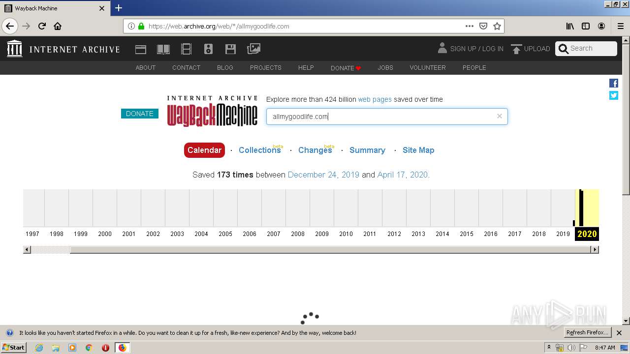Select year 2020 on the timeline
This screenshot has height=354, width=630.
pos(587,234)
